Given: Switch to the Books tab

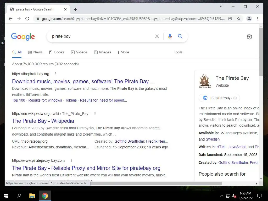Looking at the screenshot, I should pos(57,52).
